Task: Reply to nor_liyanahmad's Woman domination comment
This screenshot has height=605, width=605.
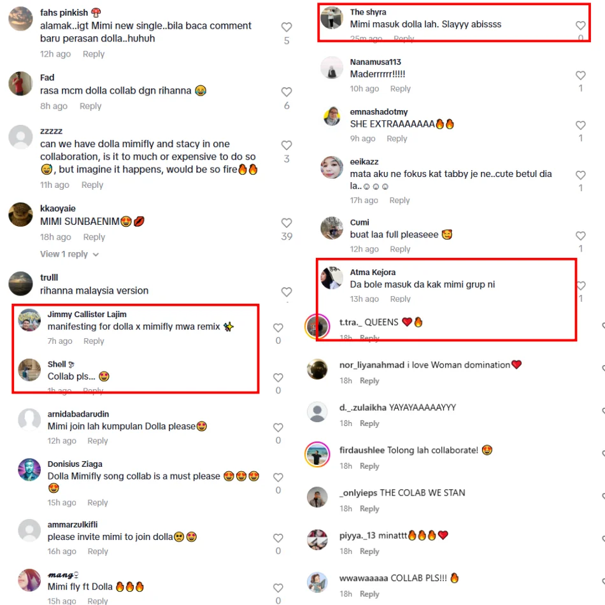Action: 369,381
